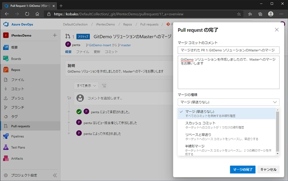Click the filter icon next to すべて表示
The width and height of the screenshot is (288, 181).
click(x=104, y=86)
